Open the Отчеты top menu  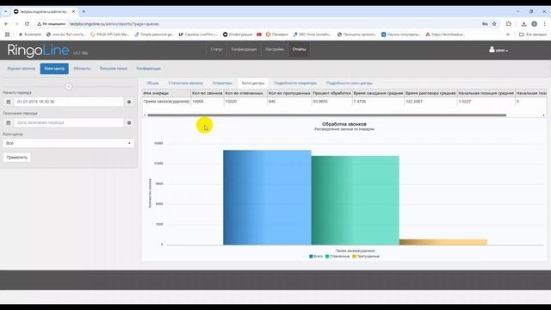coord(299,49)
